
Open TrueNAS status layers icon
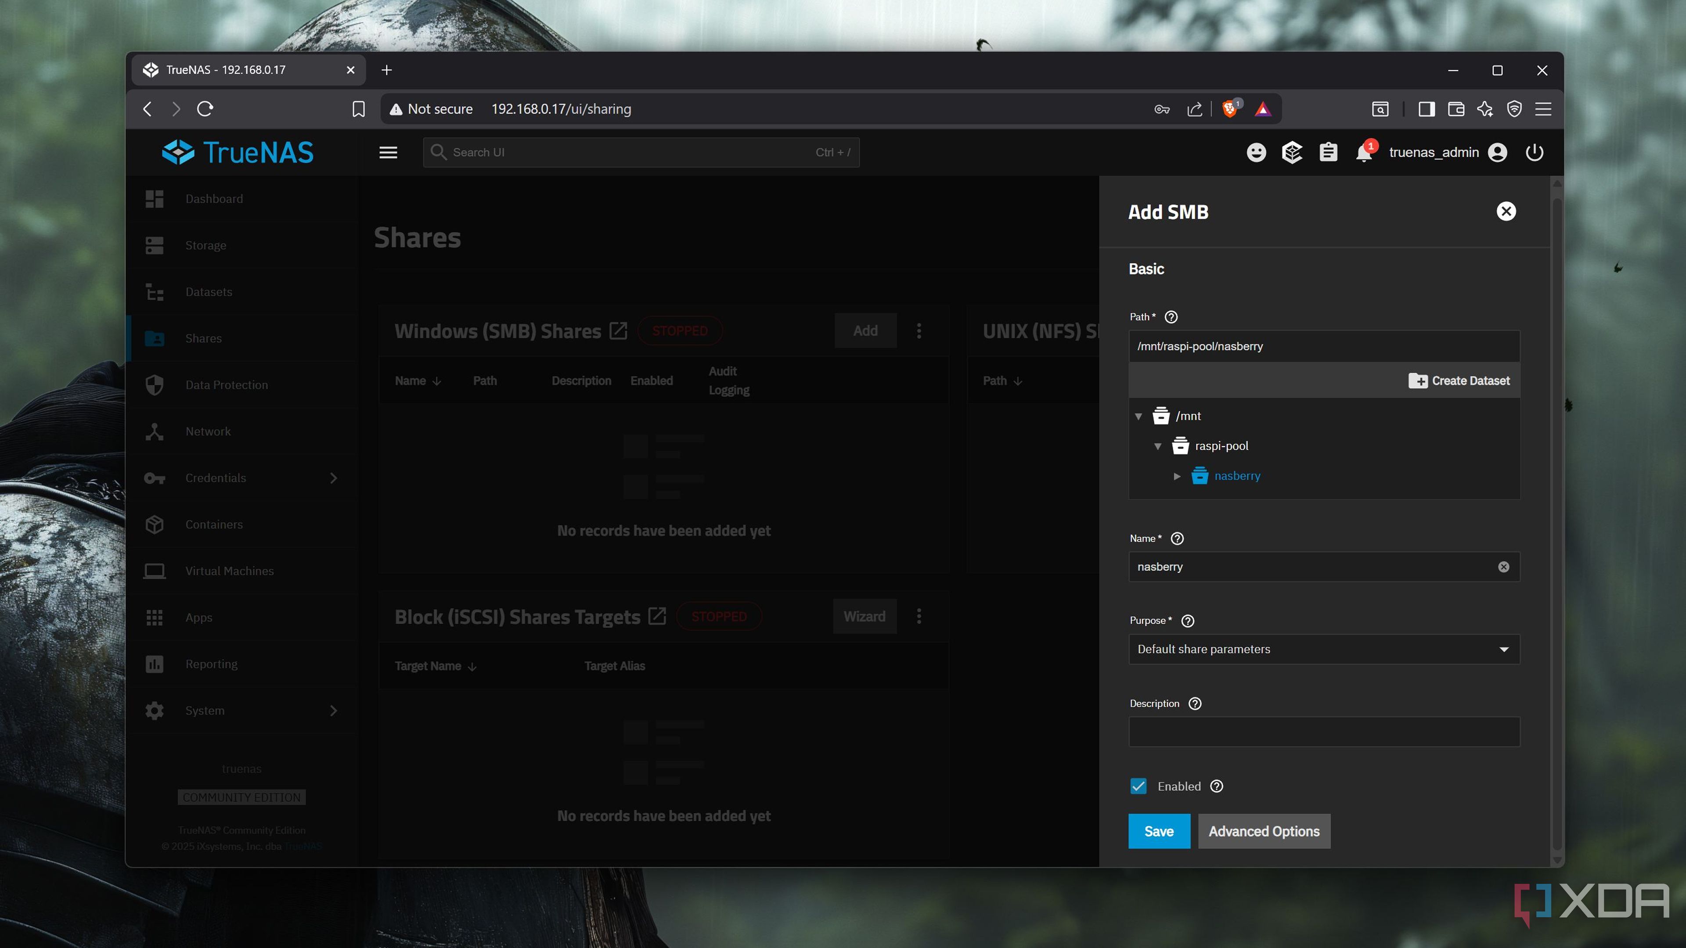[x=1292, y=152]
